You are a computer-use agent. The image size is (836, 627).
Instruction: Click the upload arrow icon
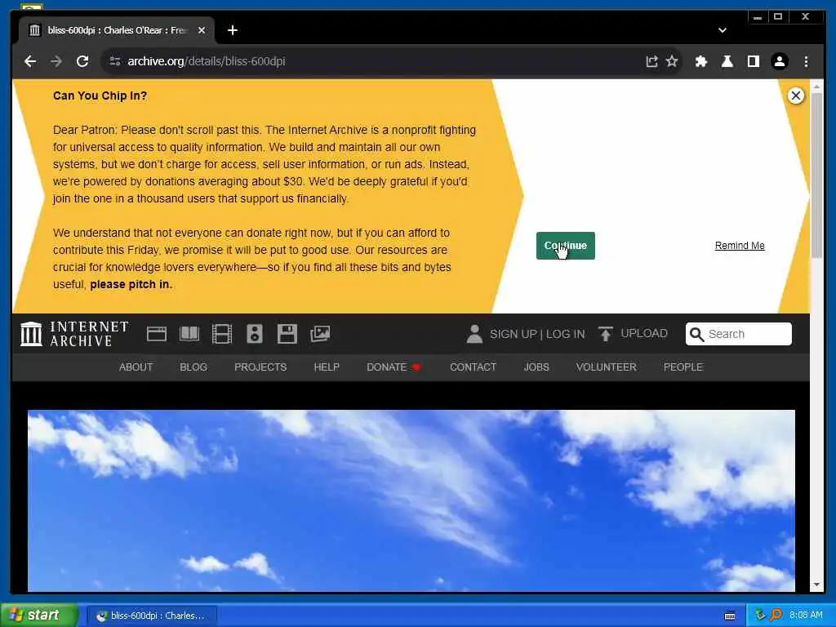coord(605,334)
